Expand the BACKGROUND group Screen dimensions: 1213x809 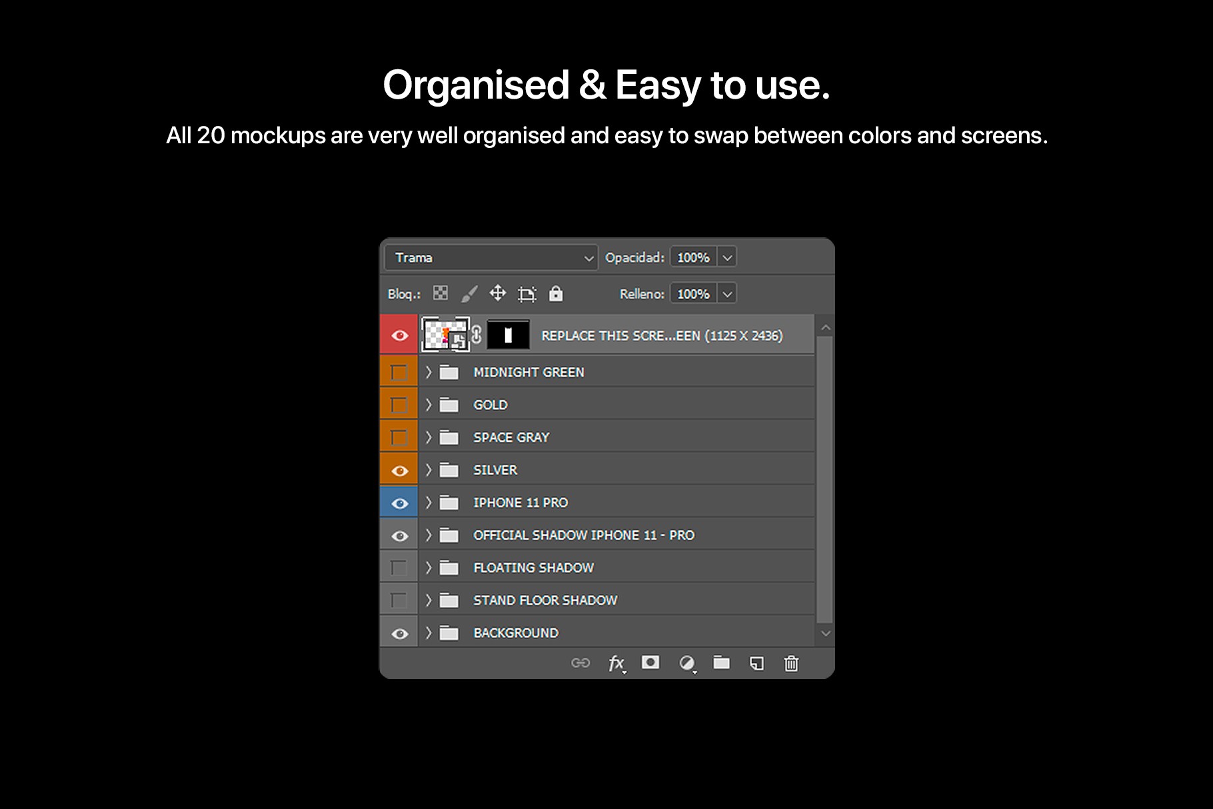[x=429, y=633]
